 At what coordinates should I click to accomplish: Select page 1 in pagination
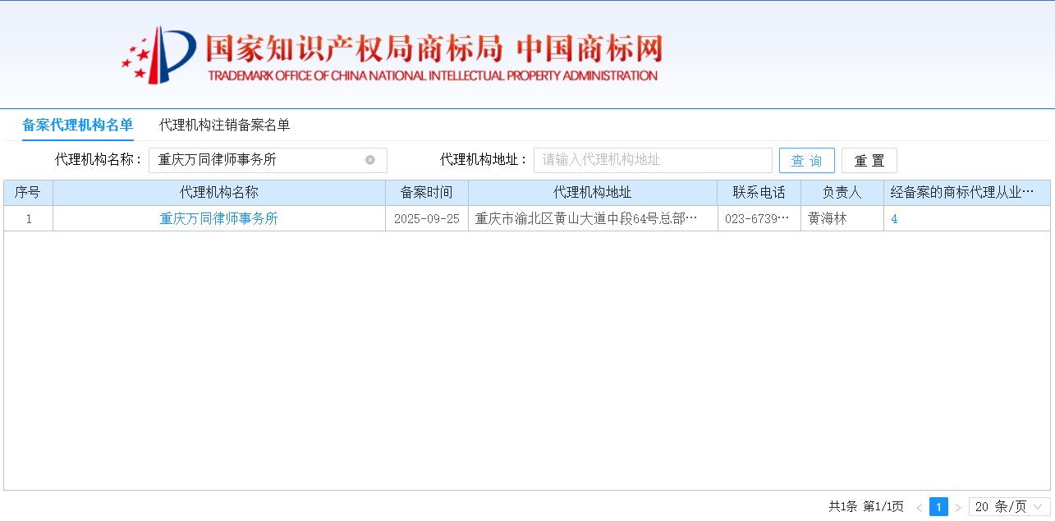point(938,507)
